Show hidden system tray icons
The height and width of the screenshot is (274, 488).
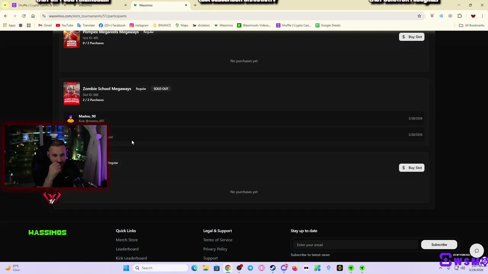pyautogui.click(x=440, y=268)
